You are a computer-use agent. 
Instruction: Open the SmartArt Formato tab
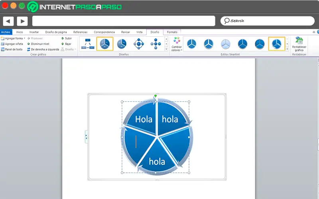coord(172,32)
